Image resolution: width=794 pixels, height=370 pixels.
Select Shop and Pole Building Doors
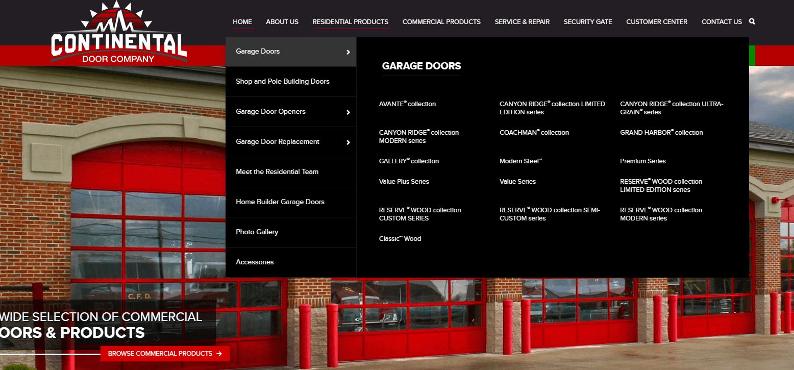coord(291,82)
